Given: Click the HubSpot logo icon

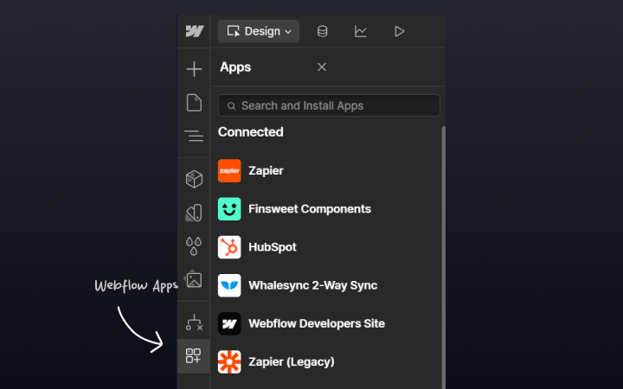Looking at the screenshot, I should coord(229,247).
